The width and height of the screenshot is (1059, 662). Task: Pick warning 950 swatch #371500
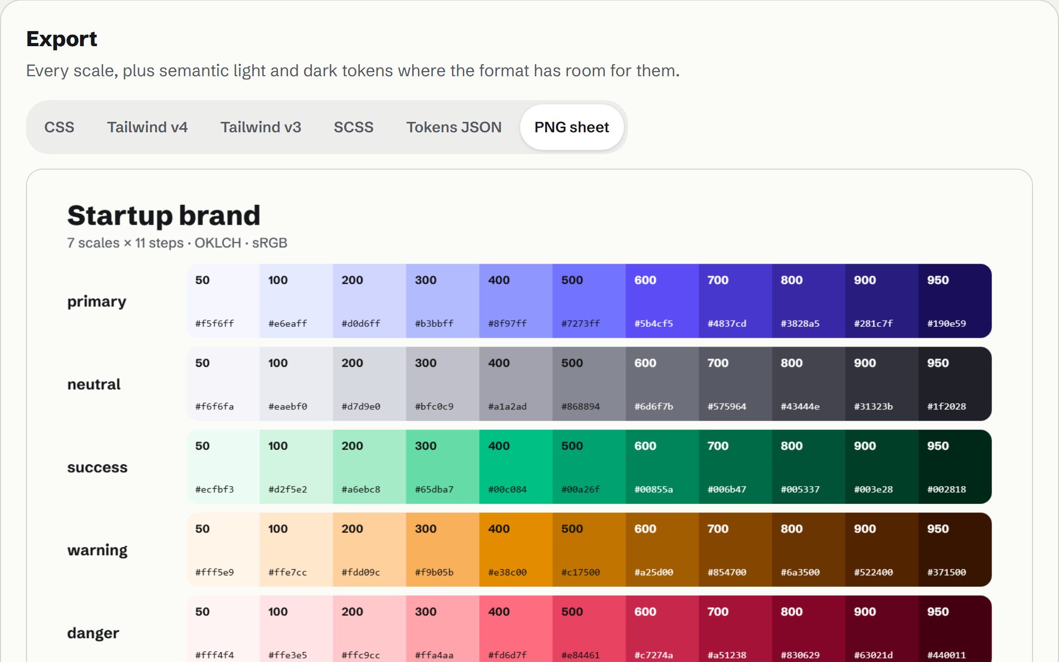point(955,550)
